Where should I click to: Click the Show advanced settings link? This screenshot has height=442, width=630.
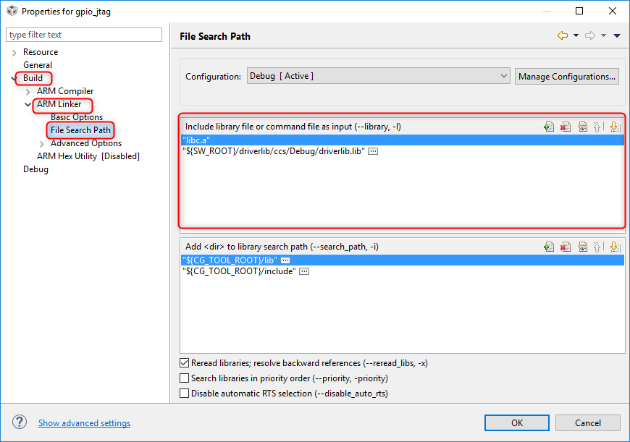pyautogui.click(x=84, y=423)
